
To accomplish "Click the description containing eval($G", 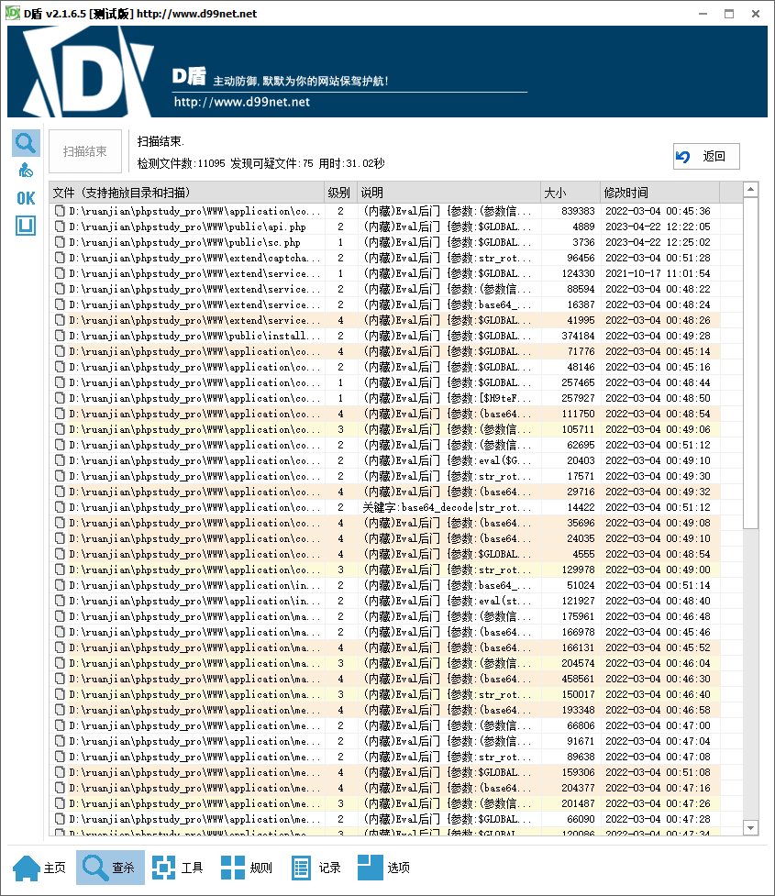I will tap(447, 460).
